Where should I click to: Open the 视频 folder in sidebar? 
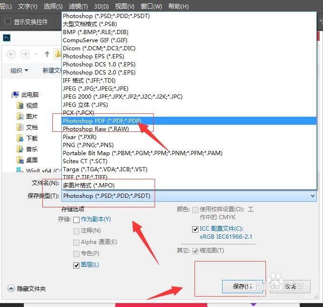(x=32, y=106)
